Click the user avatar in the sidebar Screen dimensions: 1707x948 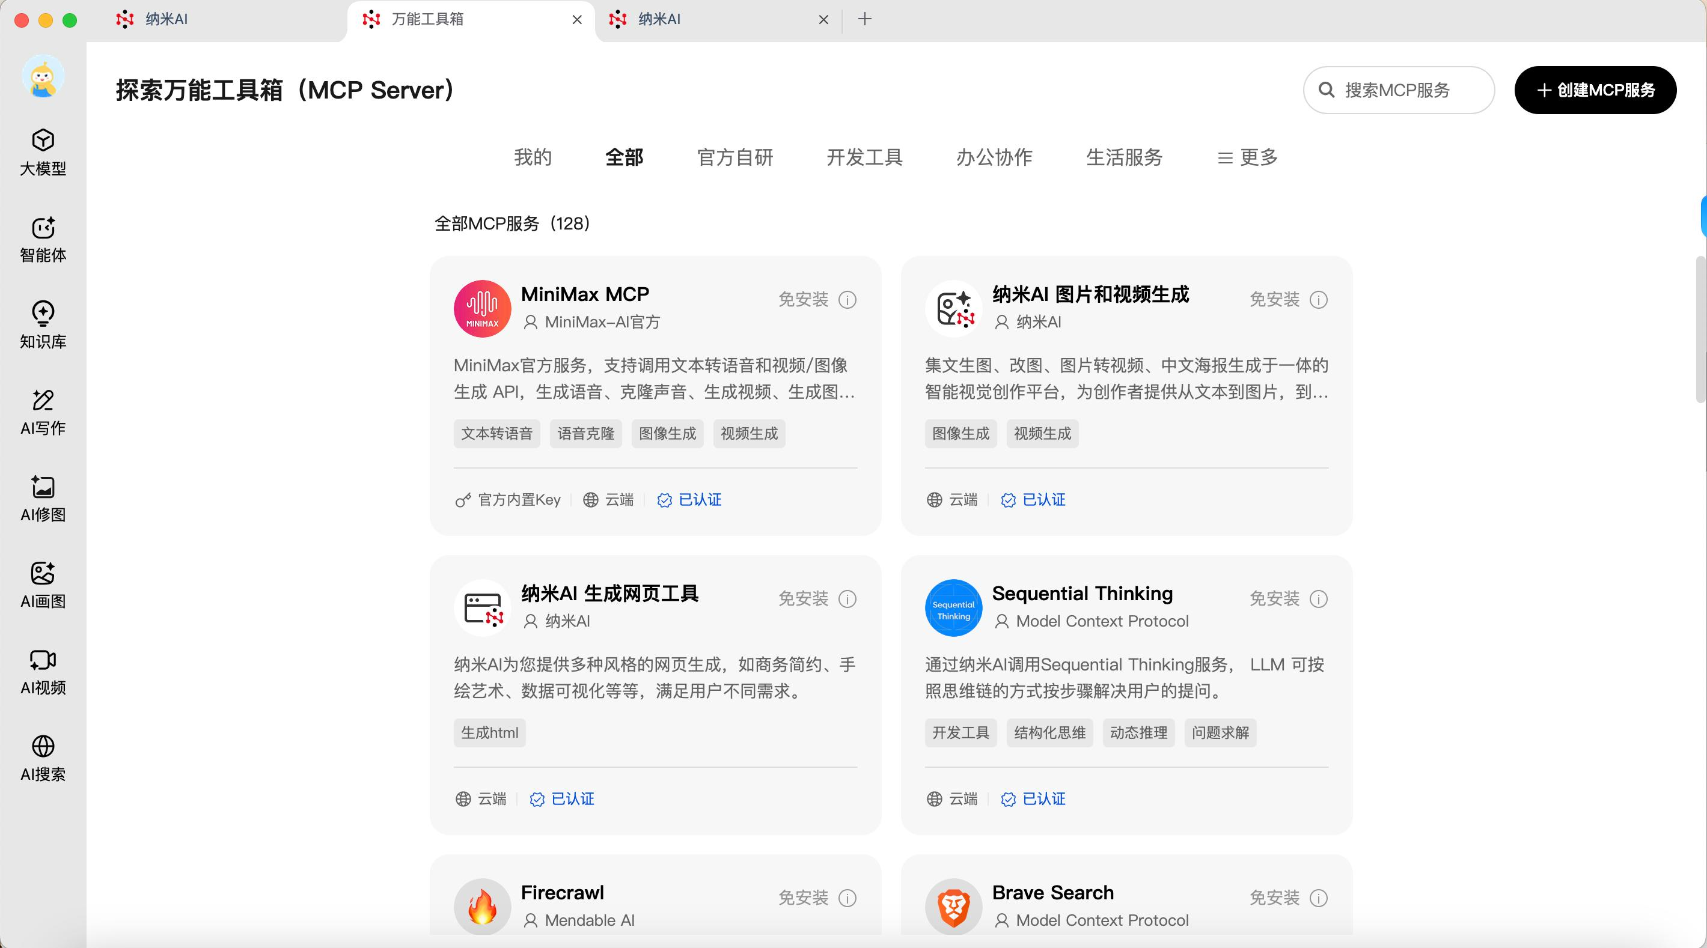pyautogui.click(x=43, y=77)
